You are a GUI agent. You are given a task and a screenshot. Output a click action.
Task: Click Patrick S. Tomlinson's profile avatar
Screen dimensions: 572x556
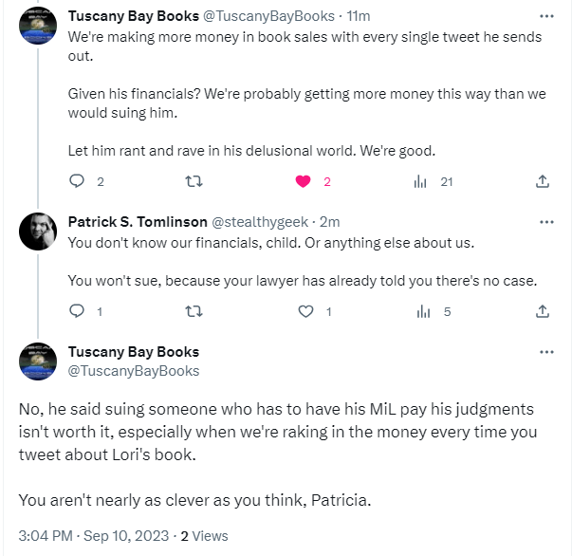[38, 231]
